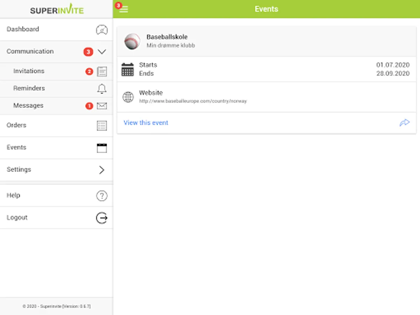Click the Dashboard gauge icon
420x315 pixels.
(x=101, y=30)
